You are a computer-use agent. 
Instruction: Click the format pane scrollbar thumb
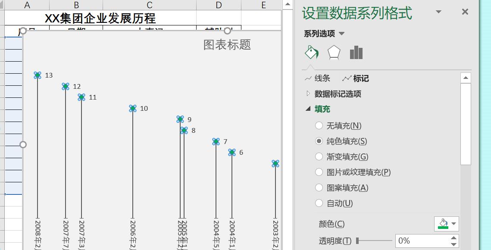(x=466, y=124)
